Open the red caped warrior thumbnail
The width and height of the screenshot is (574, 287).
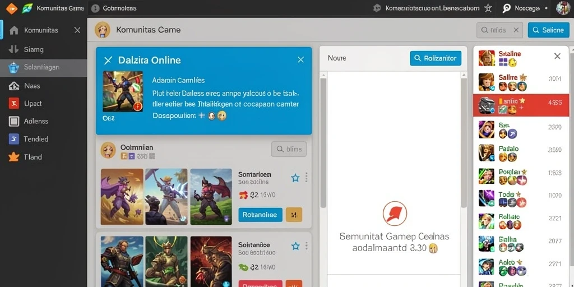click(x=211, y=197)
